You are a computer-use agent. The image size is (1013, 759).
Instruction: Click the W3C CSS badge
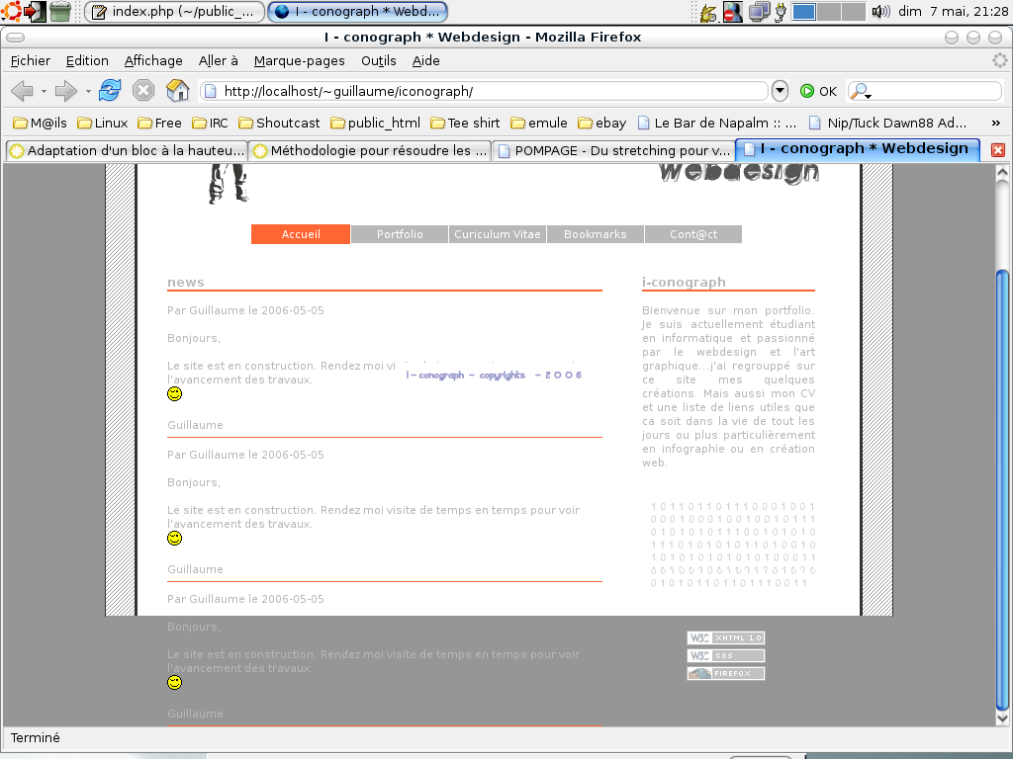click(x=725, y=656)
